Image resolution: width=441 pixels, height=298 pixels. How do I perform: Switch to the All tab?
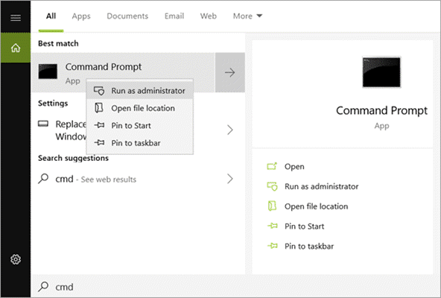tap(51, 16)
